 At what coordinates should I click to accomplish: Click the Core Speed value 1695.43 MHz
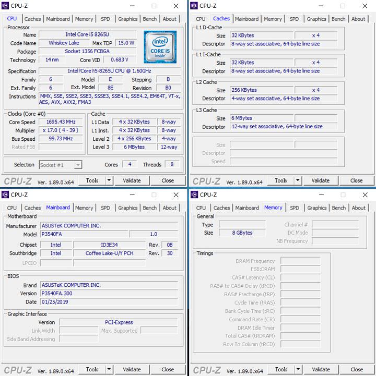tap(61, 122)
